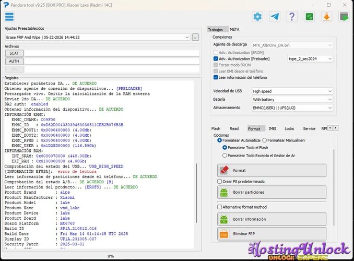Open the hamburger main menu
This screenshot has width=354, height=261.
(x=9, y=17)
